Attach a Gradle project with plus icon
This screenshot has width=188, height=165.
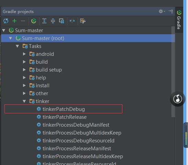[x=14, y=21]
